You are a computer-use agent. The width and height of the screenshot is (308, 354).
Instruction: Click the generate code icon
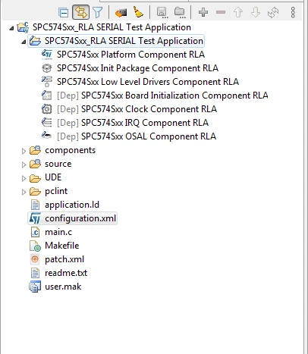point(121,12)
